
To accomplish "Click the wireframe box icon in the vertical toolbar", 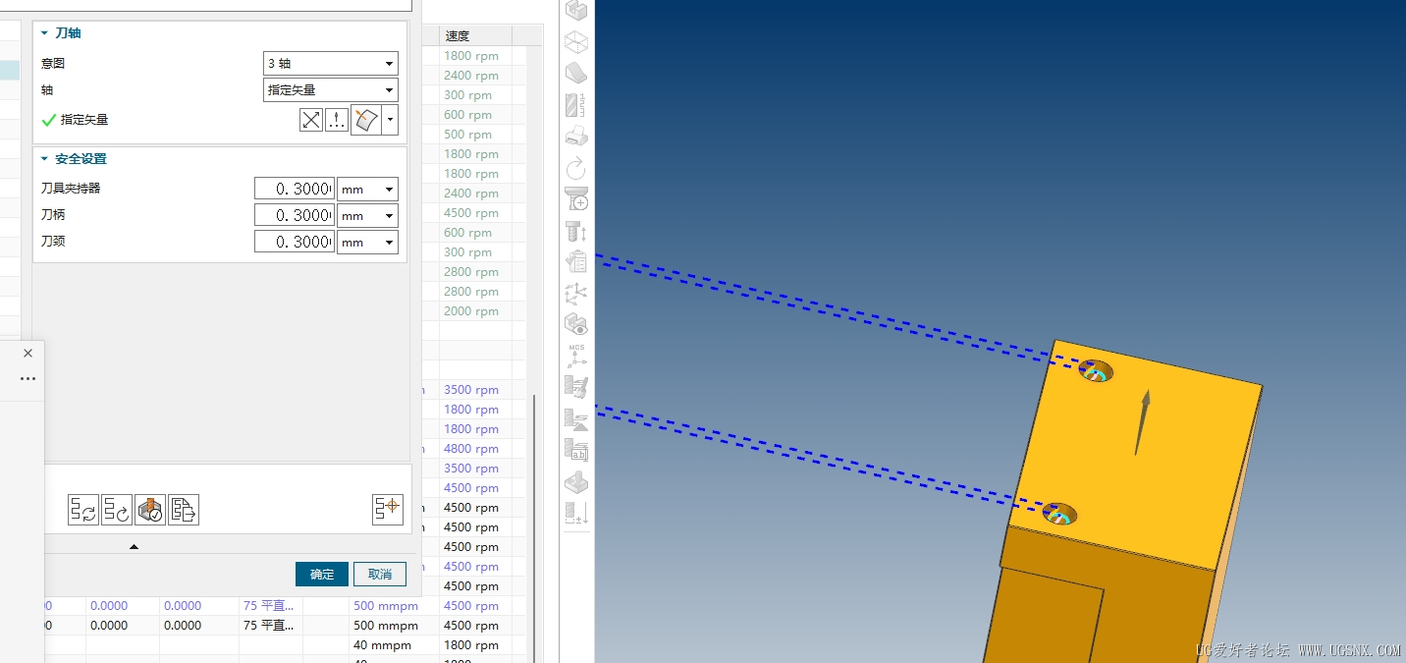I will 576,41.
